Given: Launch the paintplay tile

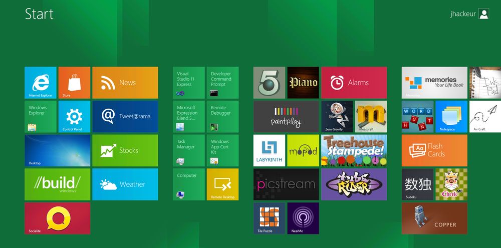Looking at the screenshot, I should [286, 117].
